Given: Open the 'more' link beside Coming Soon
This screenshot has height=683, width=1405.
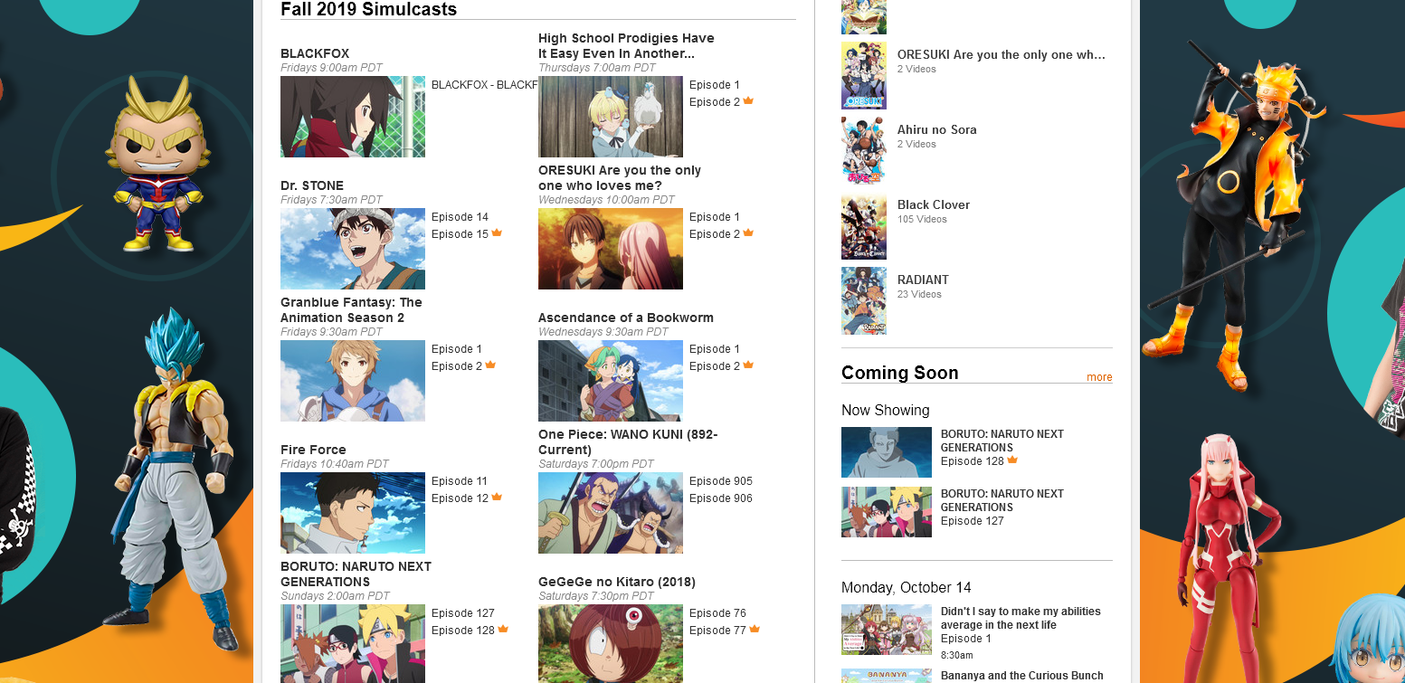Looking at the screenshot, I should click(x=1099, y=377).
